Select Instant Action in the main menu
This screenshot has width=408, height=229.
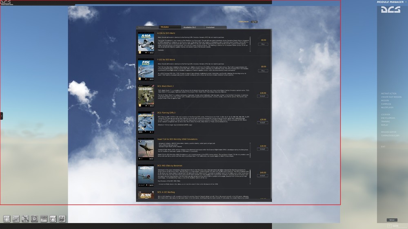[389, 94]
